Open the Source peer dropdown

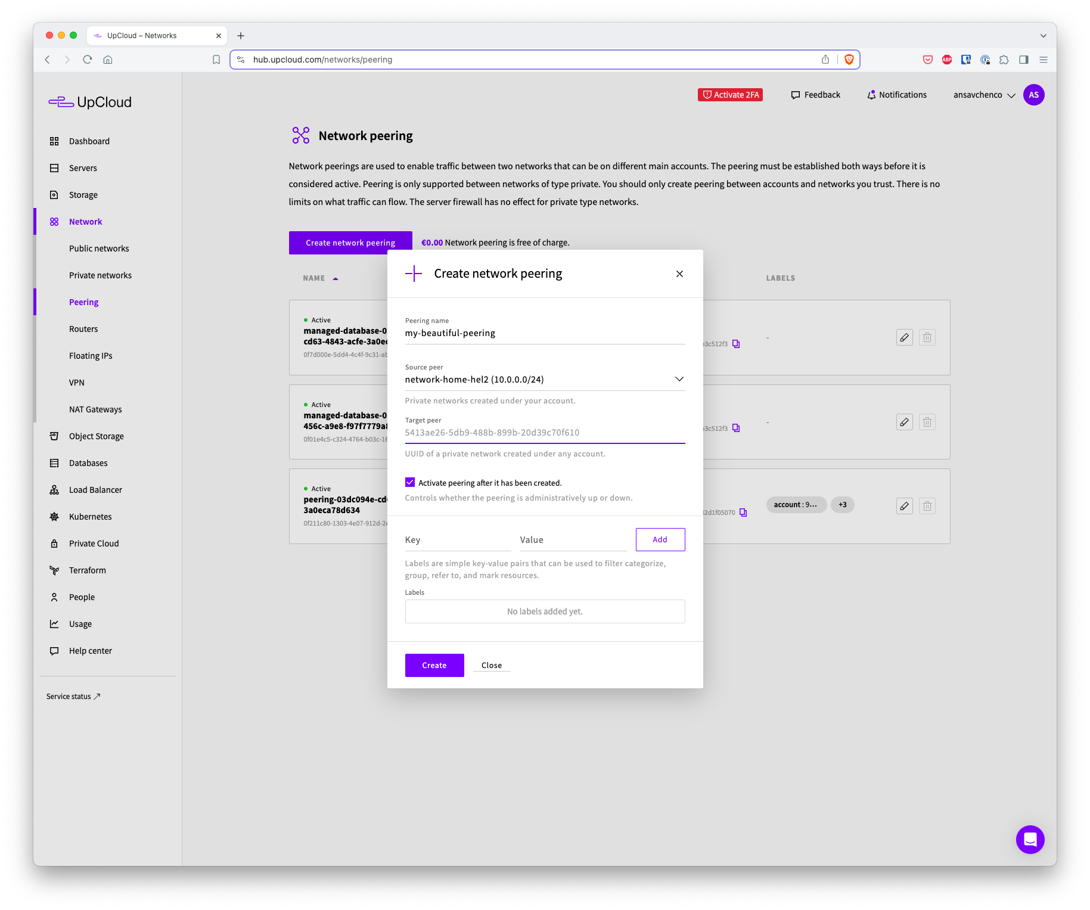[x=679, y=378]
